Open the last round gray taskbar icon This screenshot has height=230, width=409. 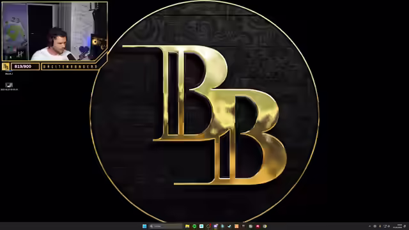coord(265,226)
